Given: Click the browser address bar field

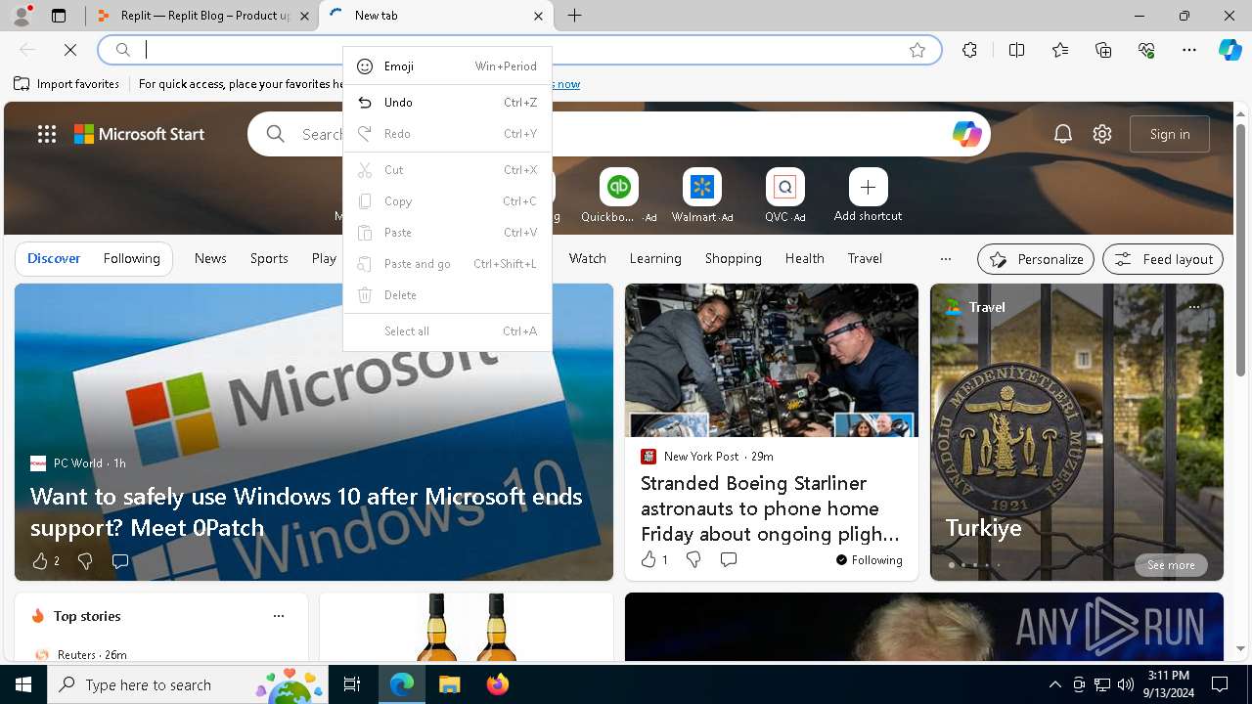Looking at the screenshot, I should 519,50.
